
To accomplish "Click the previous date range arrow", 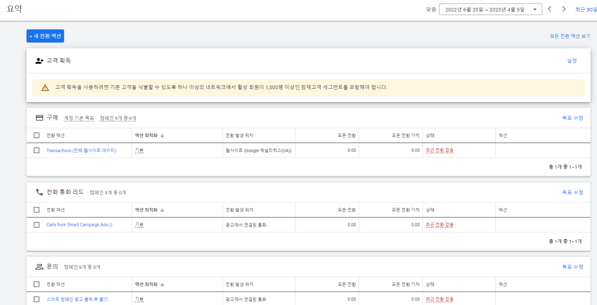I will click(549, 9).
